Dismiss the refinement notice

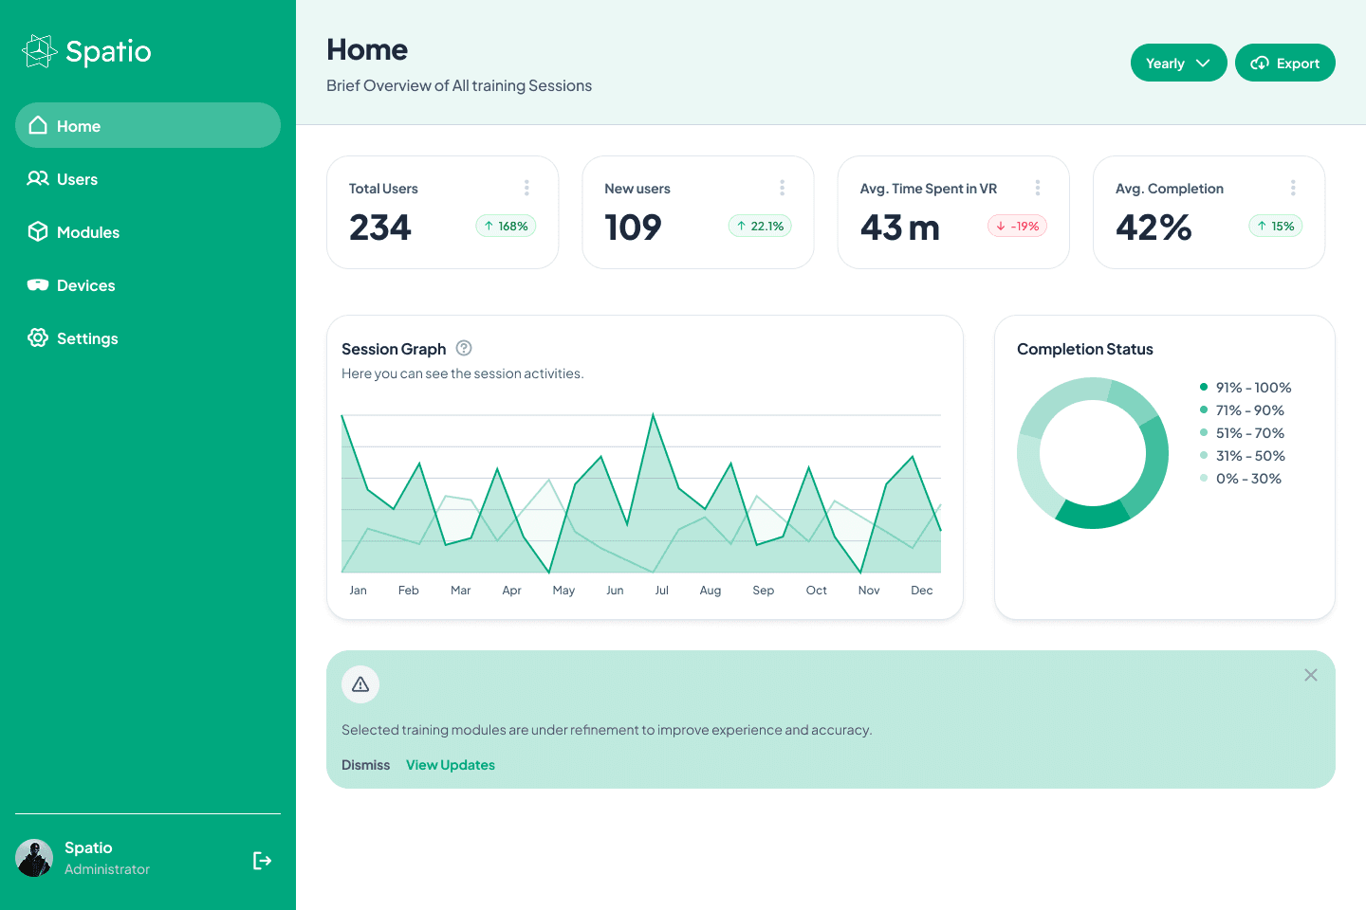[x=365, y=764]
